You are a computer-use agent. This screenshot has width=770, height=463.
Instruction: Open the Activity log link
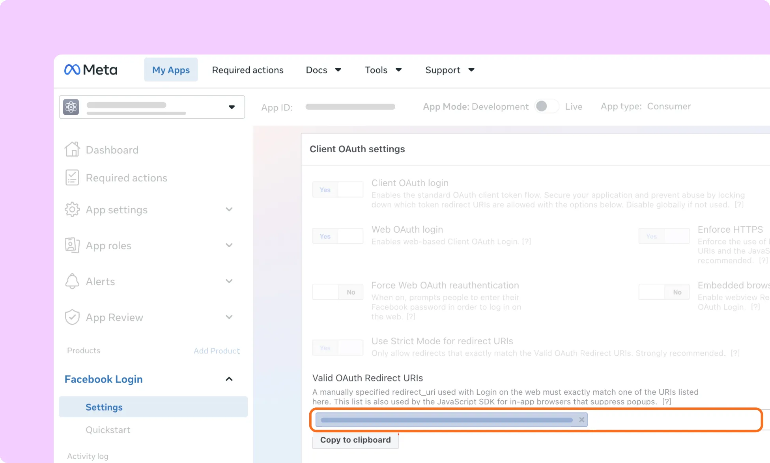[x=88, y=456]
